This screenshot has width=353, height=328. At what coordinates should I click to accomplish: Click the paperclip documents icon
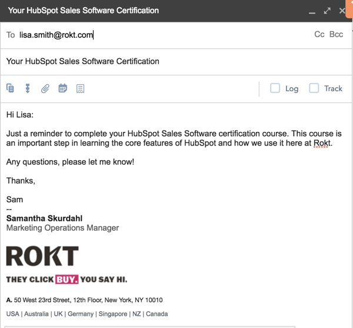45,88
